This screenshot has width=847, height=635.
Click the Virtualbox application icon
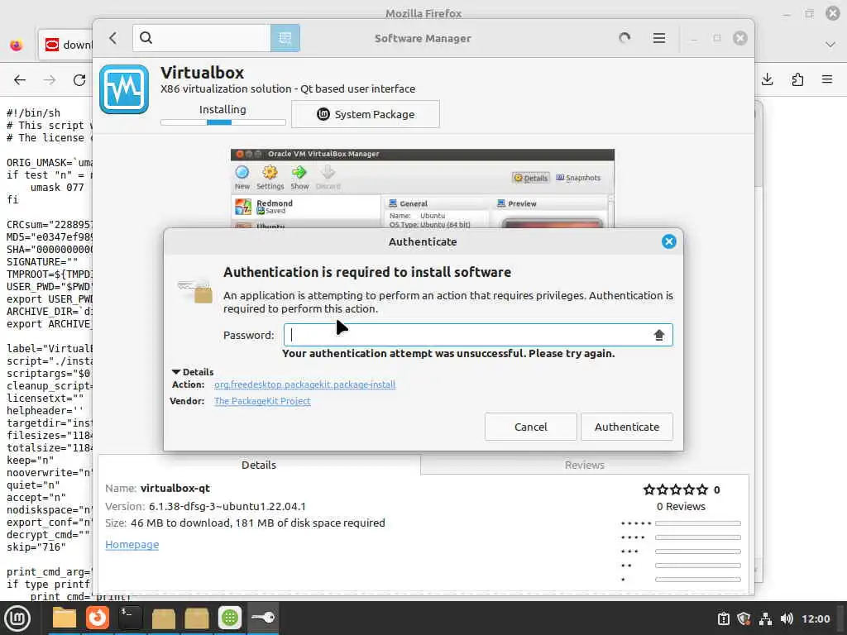(124, 89)
